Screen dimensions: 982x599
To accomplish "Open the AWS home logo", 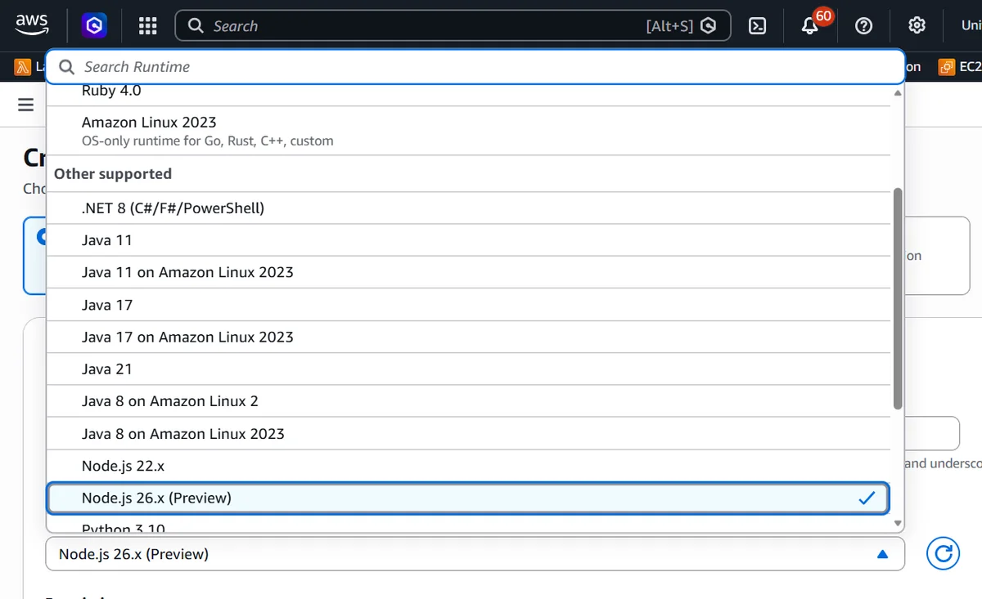I will (31, 25).
